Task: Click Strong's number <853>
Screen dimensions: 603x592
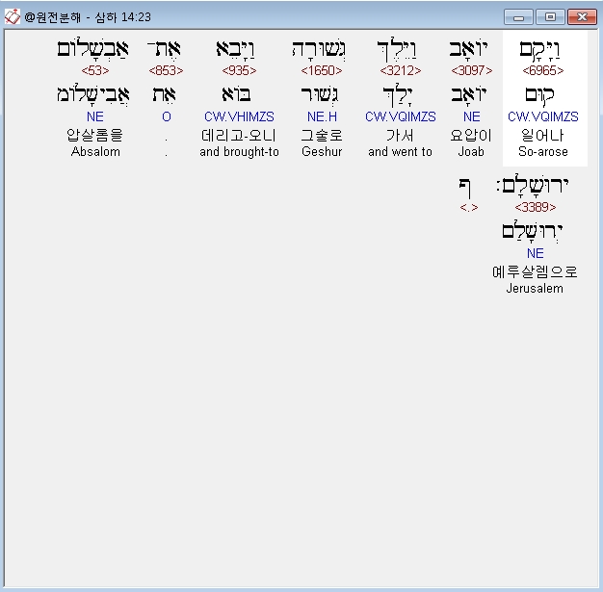Action: click(166, 70)
